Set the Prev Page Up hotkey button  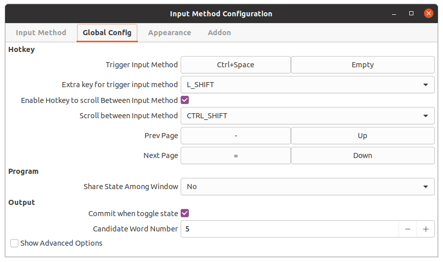pyautogui.click(x=363, y=136)
